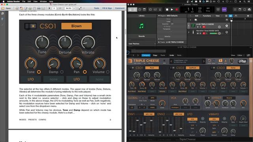Image resolution: width=253 pixels, height=142 pixels.
Task: Open the Loop Browser icon in Logic
Action: tap(245, 9)
